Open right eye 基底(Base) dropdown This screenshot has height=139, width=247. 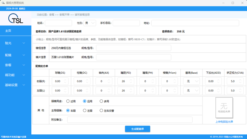191,81
